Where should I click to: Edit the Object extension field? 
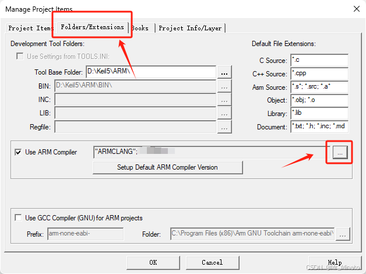point(319,100)
